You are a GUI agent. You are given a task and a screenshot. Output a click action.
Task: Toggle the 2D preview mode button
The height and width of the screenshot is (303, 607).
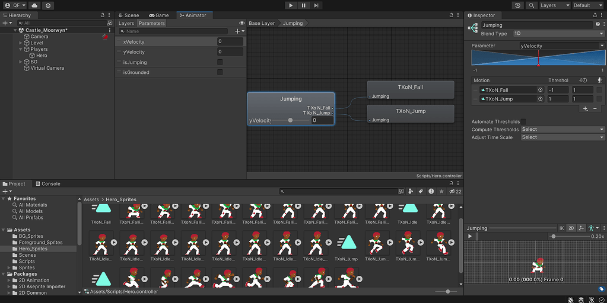pos(571,228)
